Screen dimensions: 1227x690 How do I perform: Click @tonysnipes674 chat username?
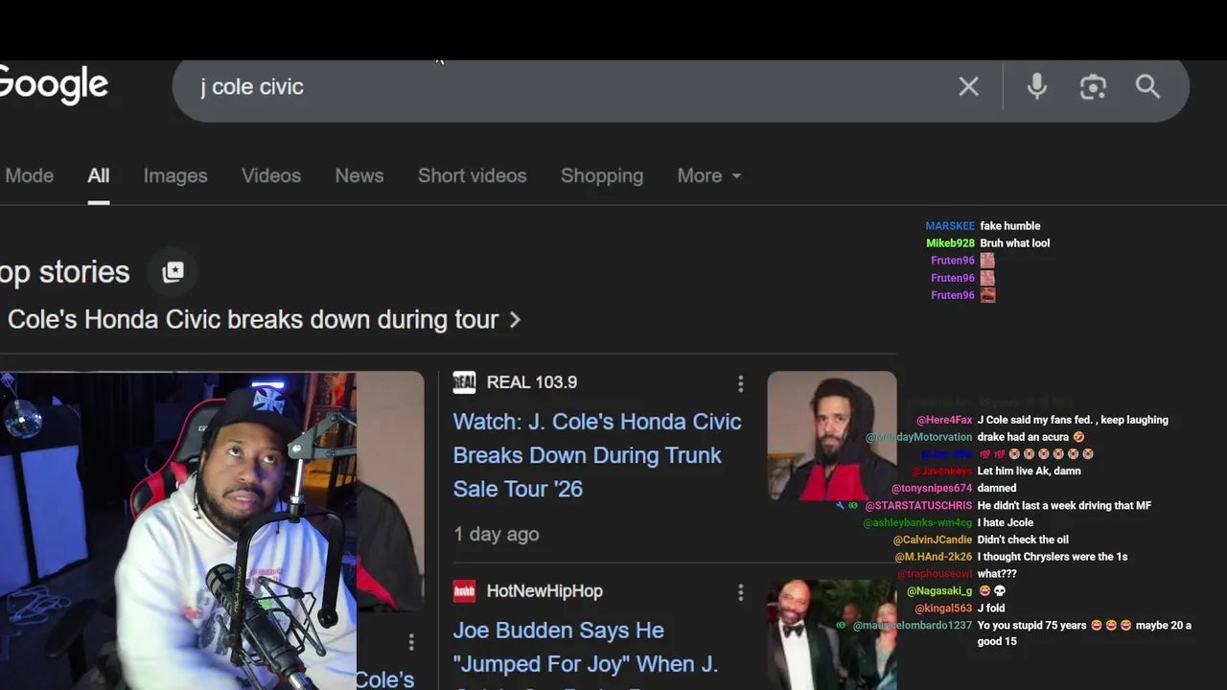[932, 489]
